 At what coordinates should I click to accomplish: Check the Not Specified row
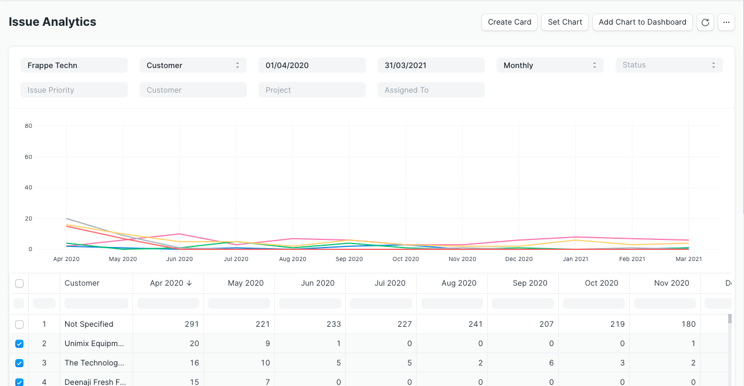[19, 324]
